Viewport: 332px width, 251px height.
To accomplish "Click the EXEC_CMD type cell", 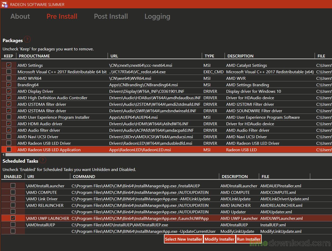I will [213, 72].
